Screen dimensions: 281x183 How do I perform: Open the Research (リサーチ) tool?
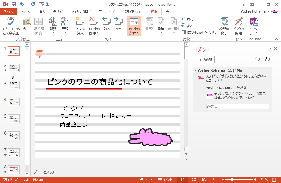click(x=27, y=24)
